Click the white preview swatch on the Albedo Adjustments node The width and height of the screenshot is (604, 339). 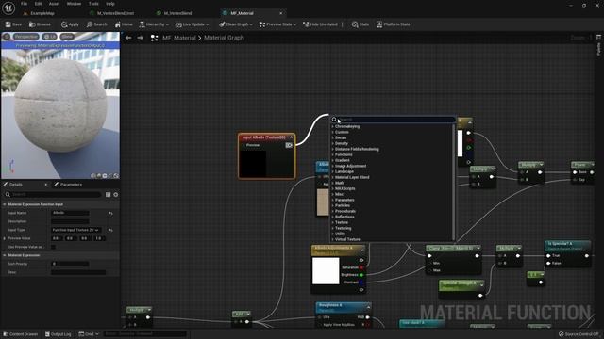326,271
